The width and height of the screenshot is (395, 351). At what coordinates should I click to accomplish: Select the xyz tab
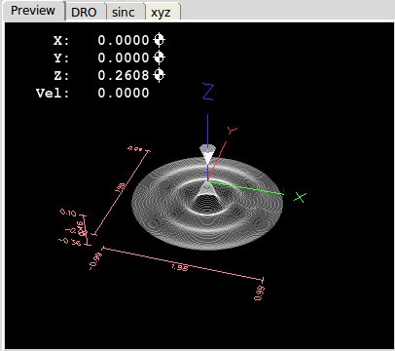click(x=162, y=13)
